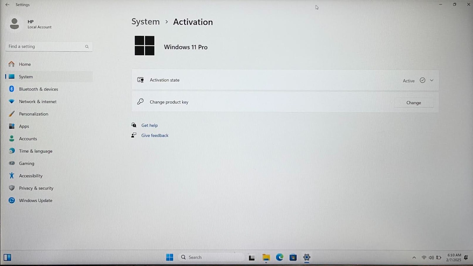Open the Give feedback link
473x266 pixels.
click(x=155, y=135)
